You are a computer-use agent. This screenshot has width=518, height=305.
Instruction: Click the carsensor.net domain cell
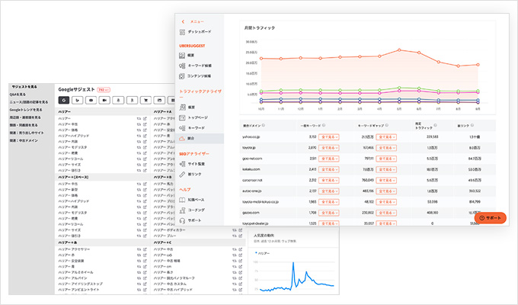click(x=252, y=180)
